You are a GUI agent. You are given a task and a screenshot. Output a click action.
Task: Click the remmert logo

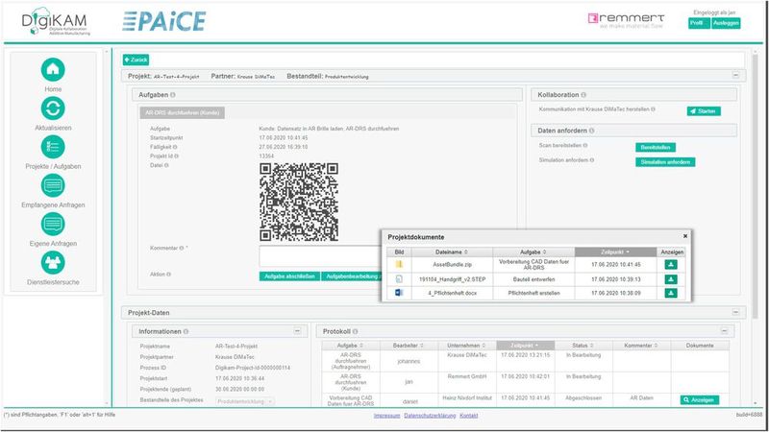click(x=627, y=20)
